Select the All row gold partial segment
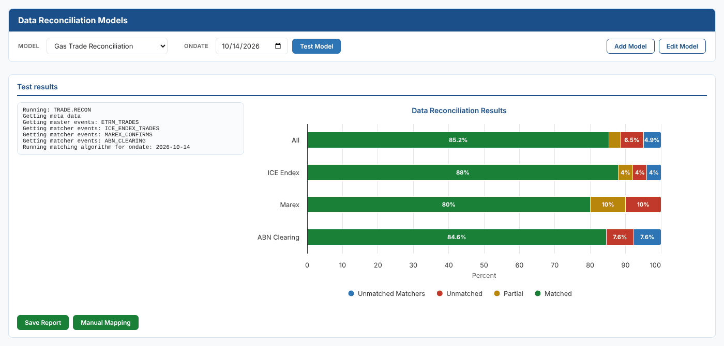The height and width of the screenshot is (346, 724). (x=614, y=140)
